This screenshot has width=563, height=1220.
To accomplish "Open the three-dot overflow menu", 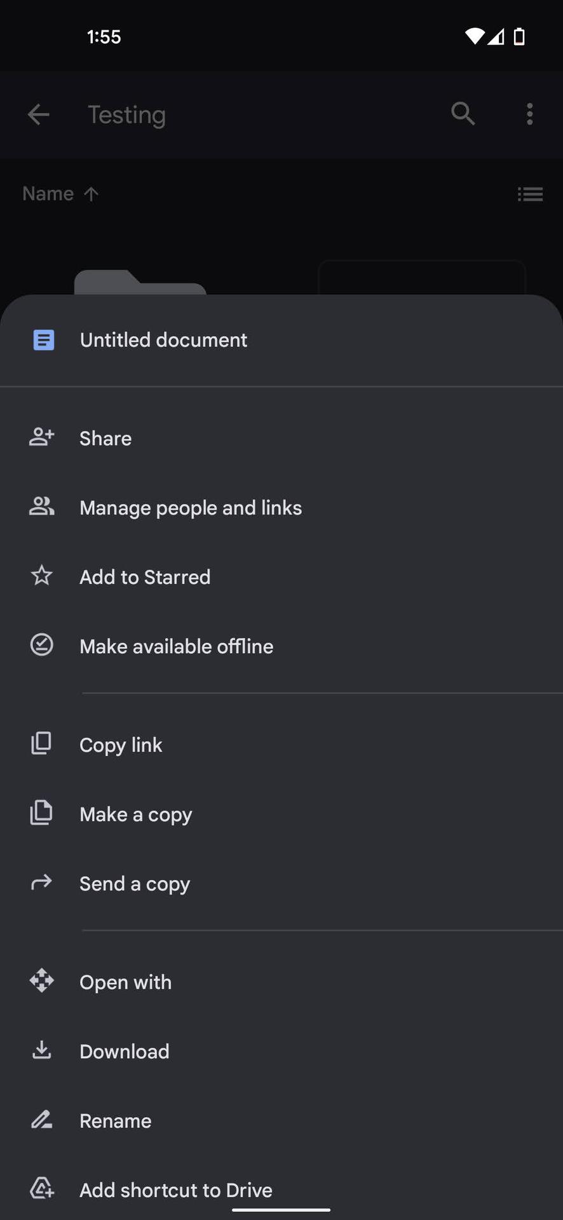I will point(529,114).
